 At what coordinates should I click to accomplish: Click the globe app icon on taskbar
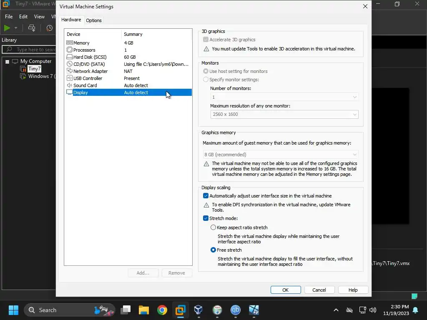pos(217,310)
